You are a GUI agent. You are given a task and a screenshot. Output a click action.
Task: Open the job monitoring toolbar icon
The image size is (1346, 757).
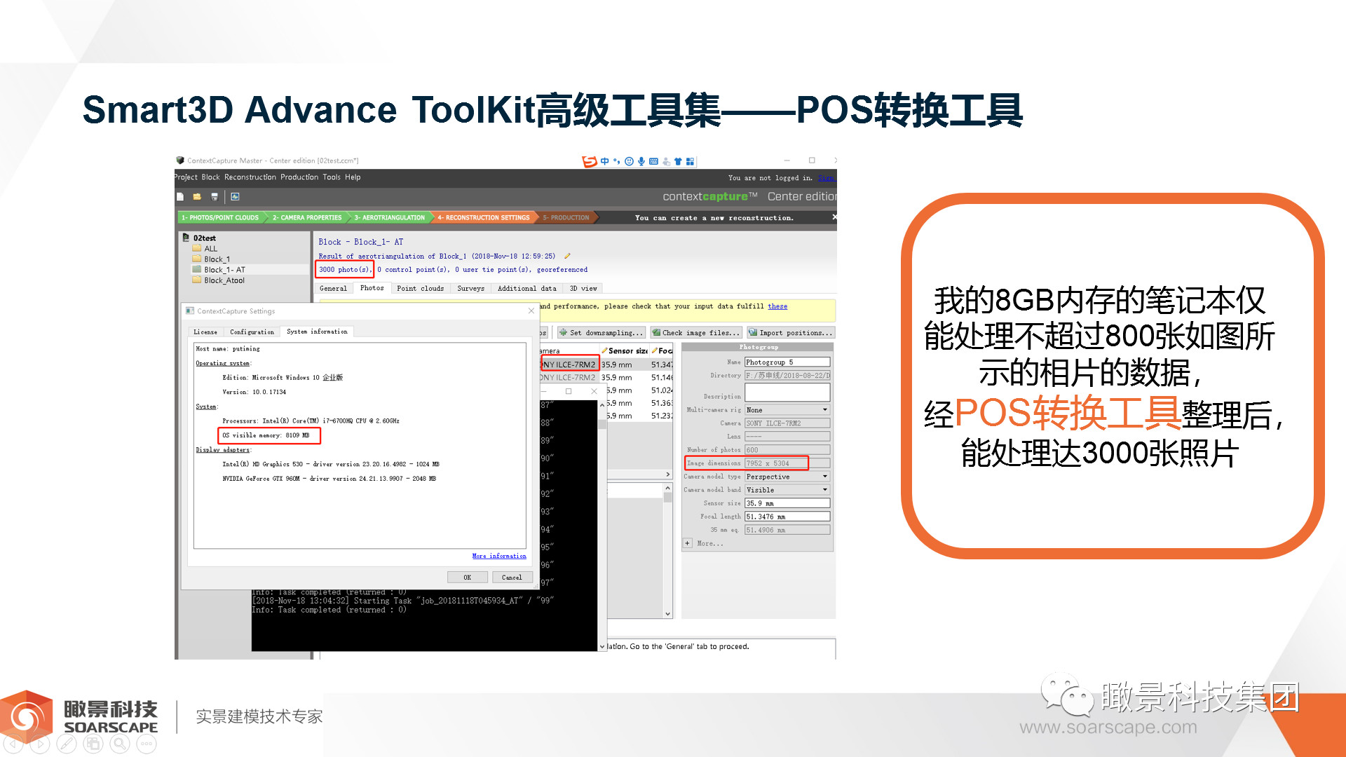click(236, 197)
